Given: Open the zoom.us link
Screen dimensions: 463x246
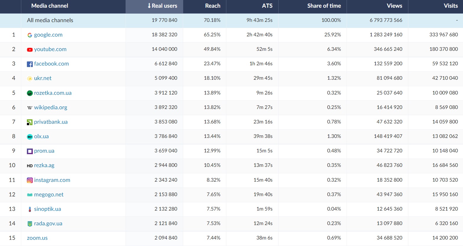Looking at the screenshot, I should pos(37,238).
